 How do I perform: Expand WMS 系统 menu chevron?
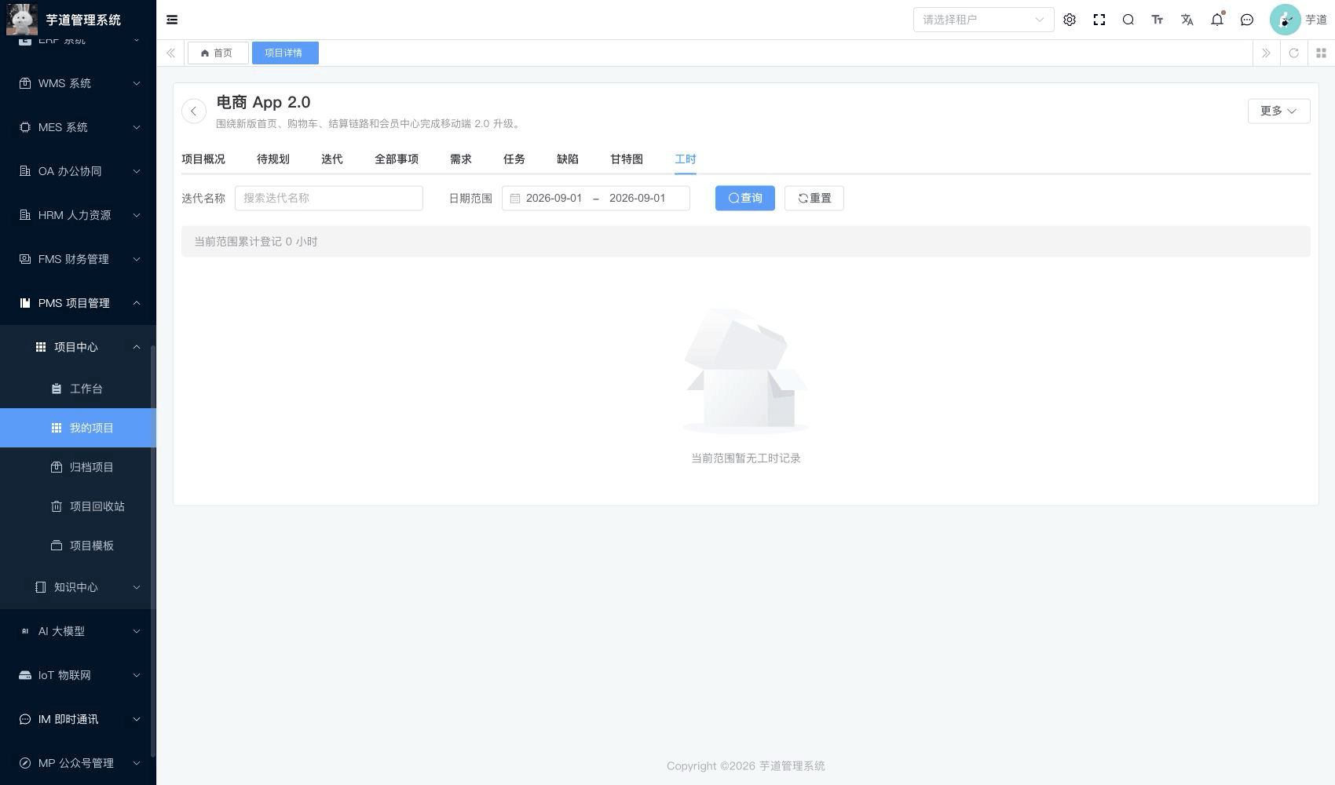(137, 83)
